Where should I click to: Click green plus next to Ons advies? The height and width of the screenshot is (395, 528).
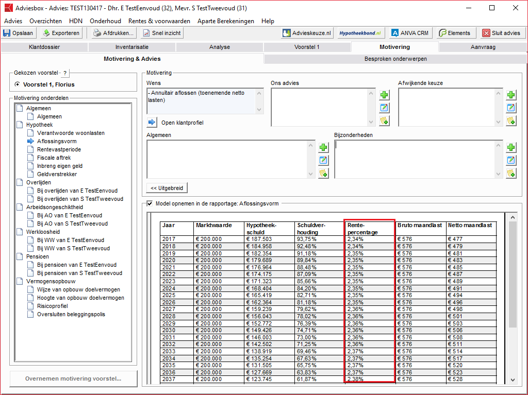384,95
